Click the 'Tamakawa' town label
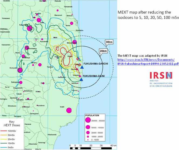This screenshot has height=150, width=179. click(x=28, y=91)
